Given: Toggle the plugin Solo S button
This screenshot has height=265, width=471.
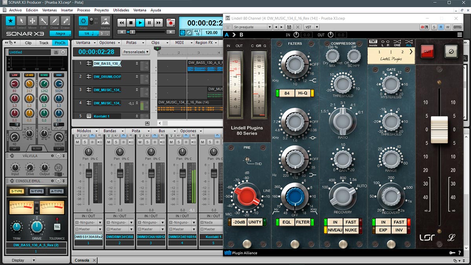Looking at the screenshot, I should click(x=434, y=27).
